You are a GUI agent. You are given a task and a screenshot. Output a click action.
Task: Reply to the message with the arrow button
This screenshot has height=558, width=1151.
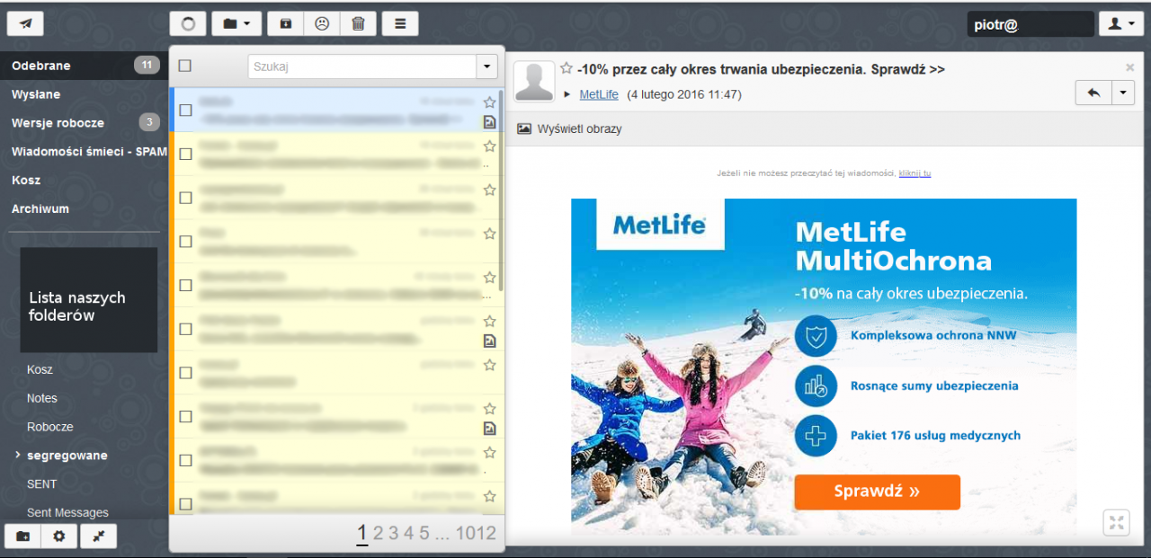pyautogui.click(x=1094, y=93)
